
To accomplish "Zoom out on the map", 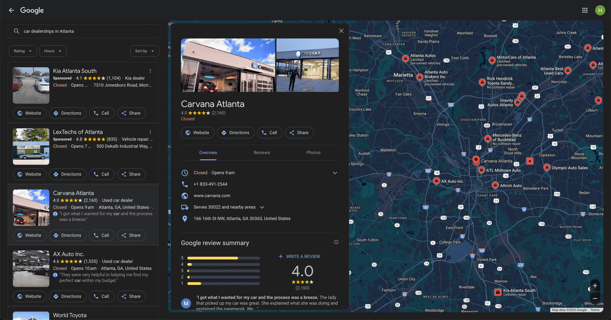I will point(595,298).
